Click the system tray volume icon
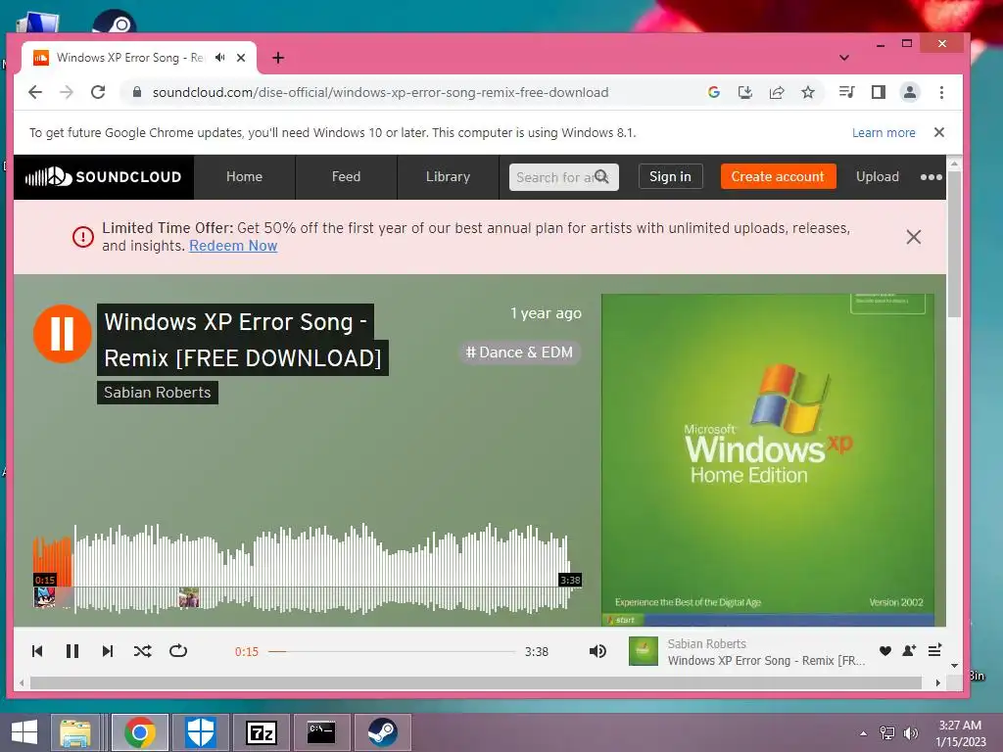The height and width of the screenshot is (752, 1003). 910,733
